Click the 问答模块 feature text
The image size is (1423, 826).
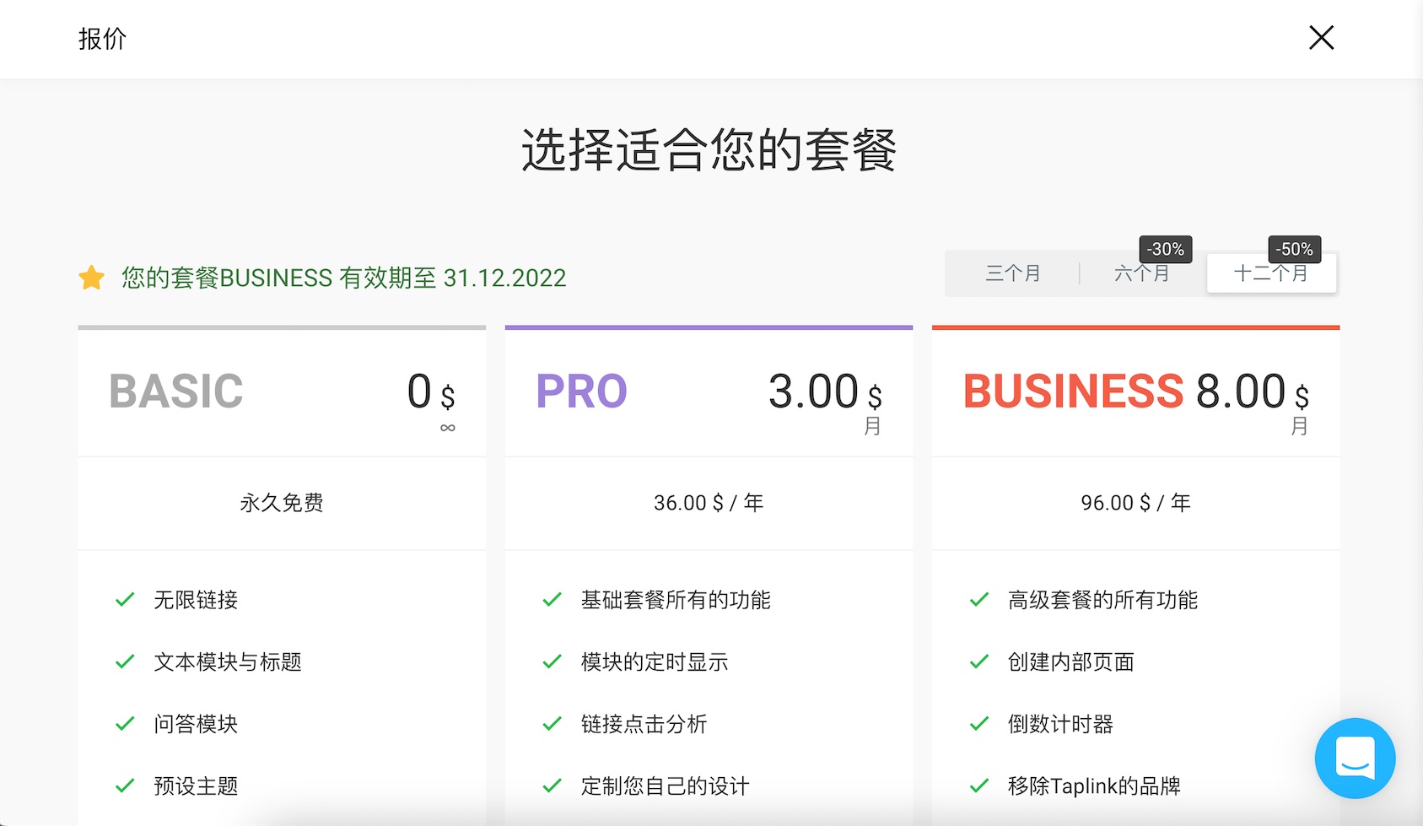(196, 724)
